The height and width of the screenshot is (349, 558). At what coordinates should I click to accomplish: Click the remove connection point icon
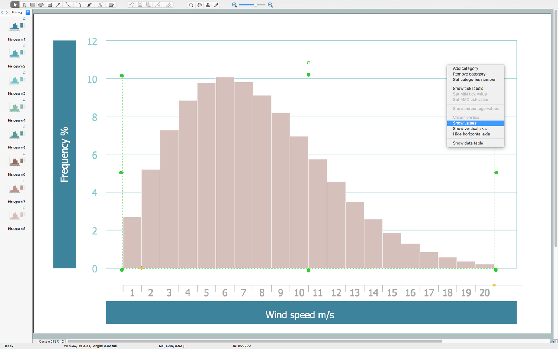pos(169,5)
